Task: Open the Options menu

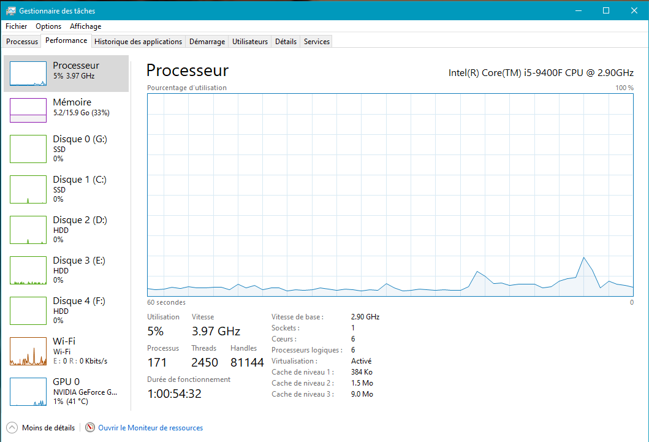Action: (x=48, y=26)
